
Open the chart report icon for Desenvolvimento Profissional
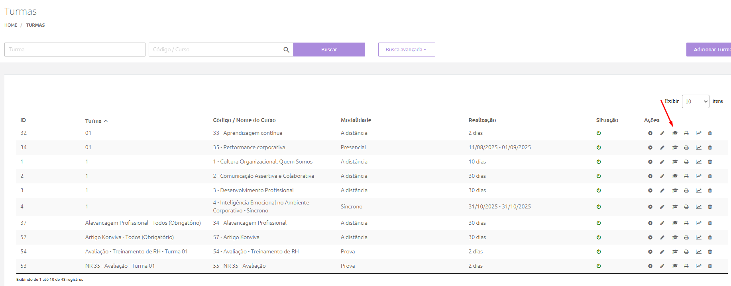(699, 191)
